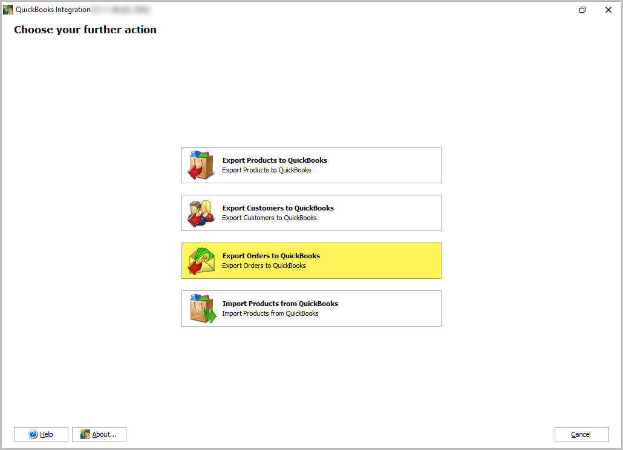The image size is (623, 450).
Task: Choose Export Customers to QuickBooks heading
Action: (278, 208)
